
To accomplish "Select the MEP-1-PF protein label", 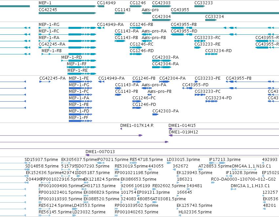I will (x=78, y=118).
